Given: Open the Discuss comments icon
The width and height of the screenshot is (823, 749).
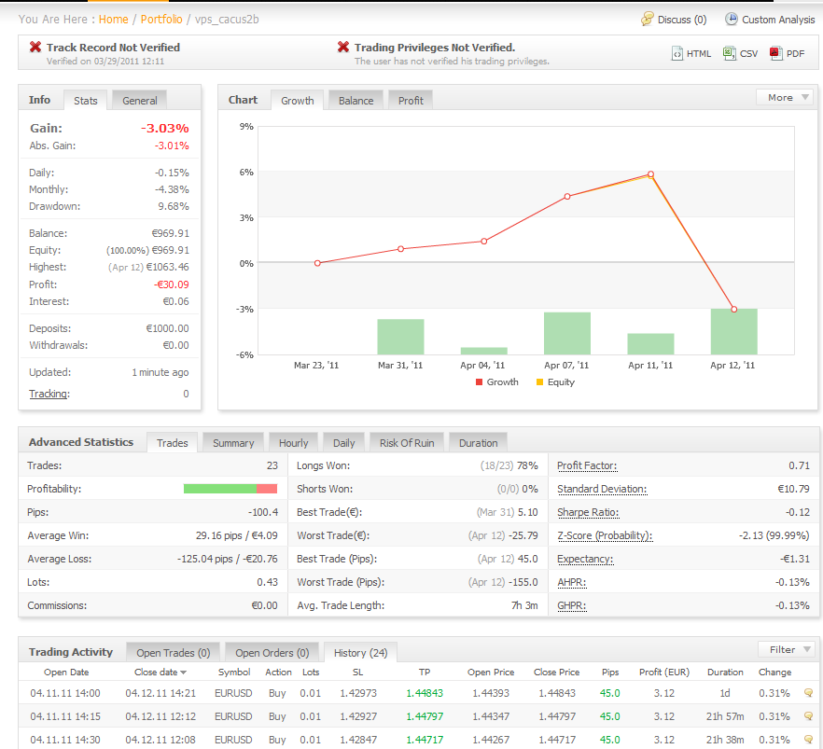Looking at the screenshot, I should (648, 20).
